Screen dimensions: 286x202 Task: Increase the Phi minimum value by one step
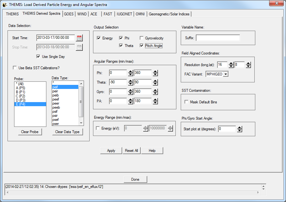pos(130,71)
